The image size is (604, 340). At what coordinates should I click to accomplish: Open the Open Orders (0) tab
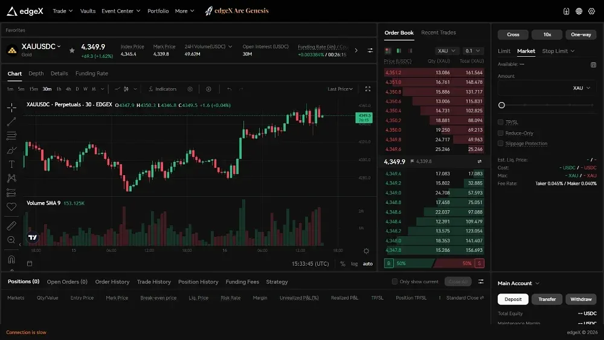point(67,282)
